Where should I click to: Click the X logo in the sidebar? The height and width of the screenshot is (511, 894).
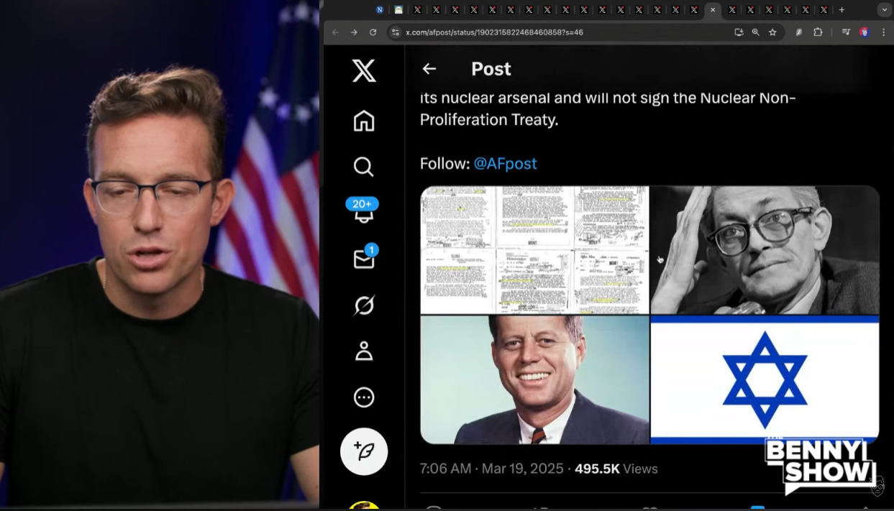364,71
